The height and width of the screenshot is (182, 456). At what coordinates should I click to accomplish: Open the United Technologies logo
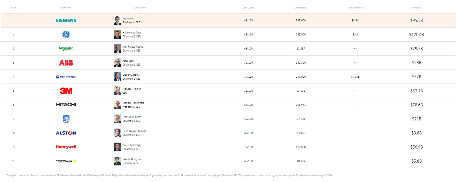pos(66,77)
